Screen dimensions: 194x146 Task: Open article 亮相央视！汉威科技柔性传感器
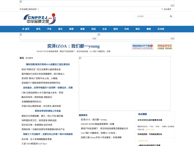pos(43,129)
